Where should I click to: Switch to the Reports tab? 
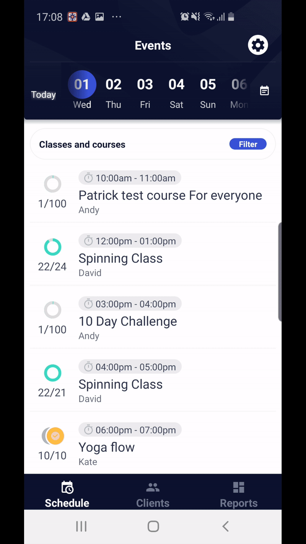238,494
